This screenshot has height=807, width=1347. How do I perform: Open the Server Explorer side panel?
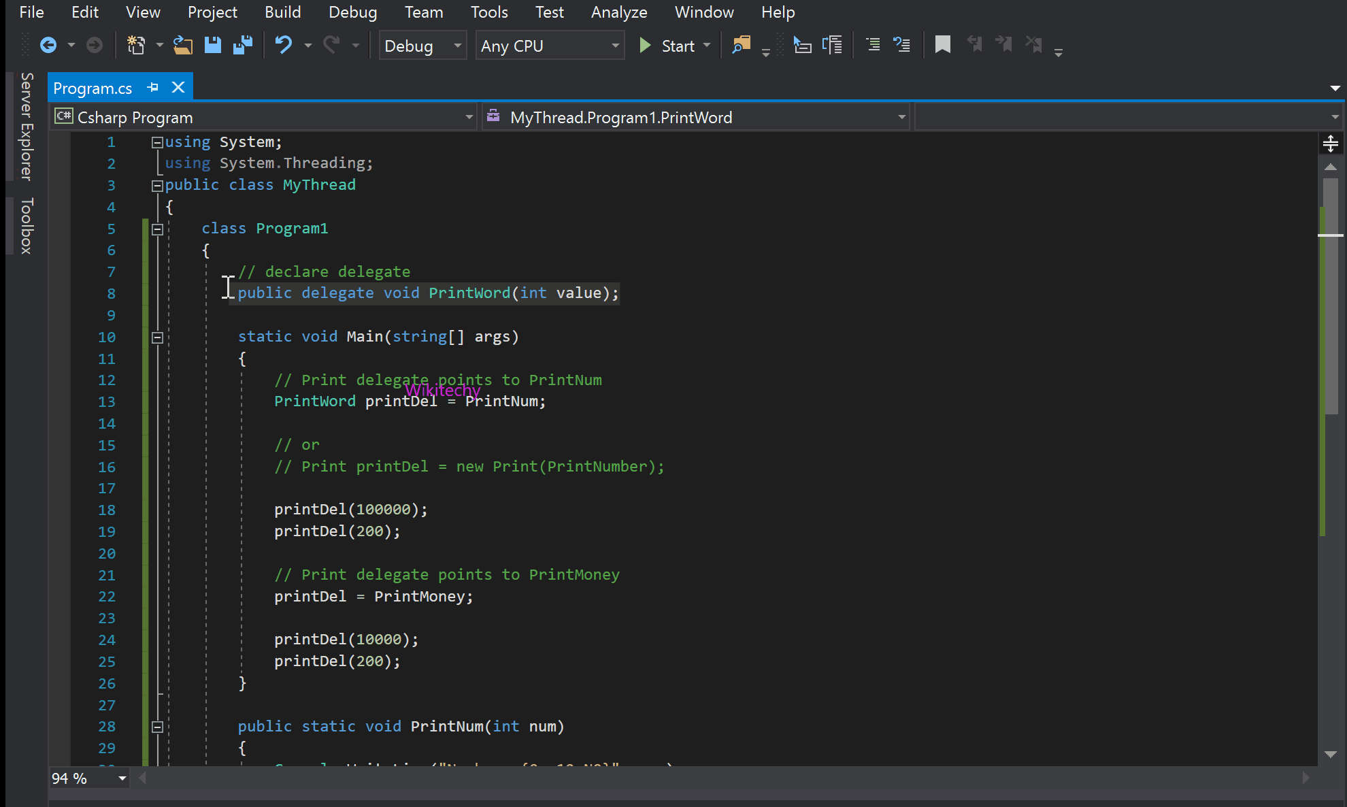pos(27,127)
